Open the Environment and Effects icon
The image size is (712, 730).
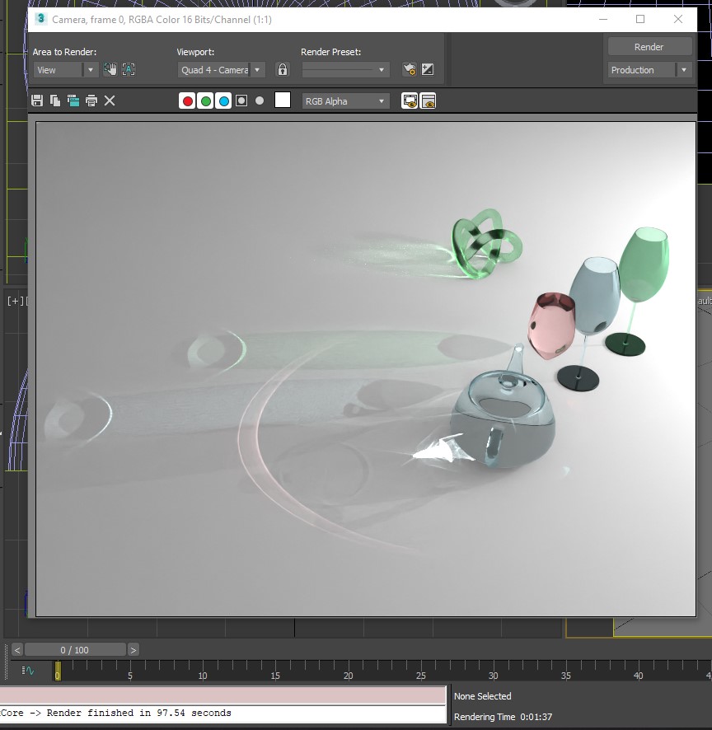pos(428,70)
